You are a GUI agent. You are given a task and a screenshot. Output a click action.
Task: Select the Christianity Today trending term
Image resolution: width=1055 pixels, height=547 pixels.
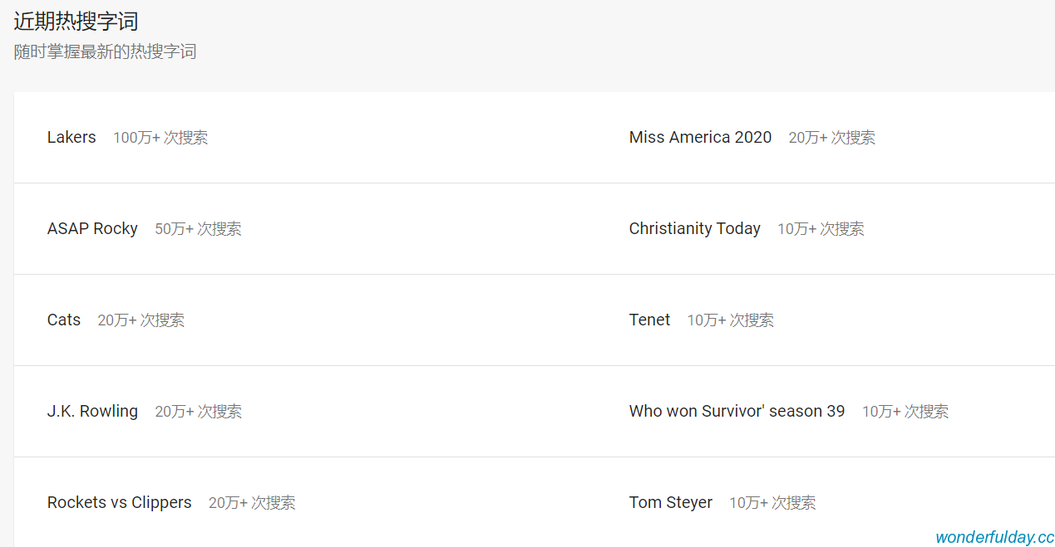coord(694,229)
